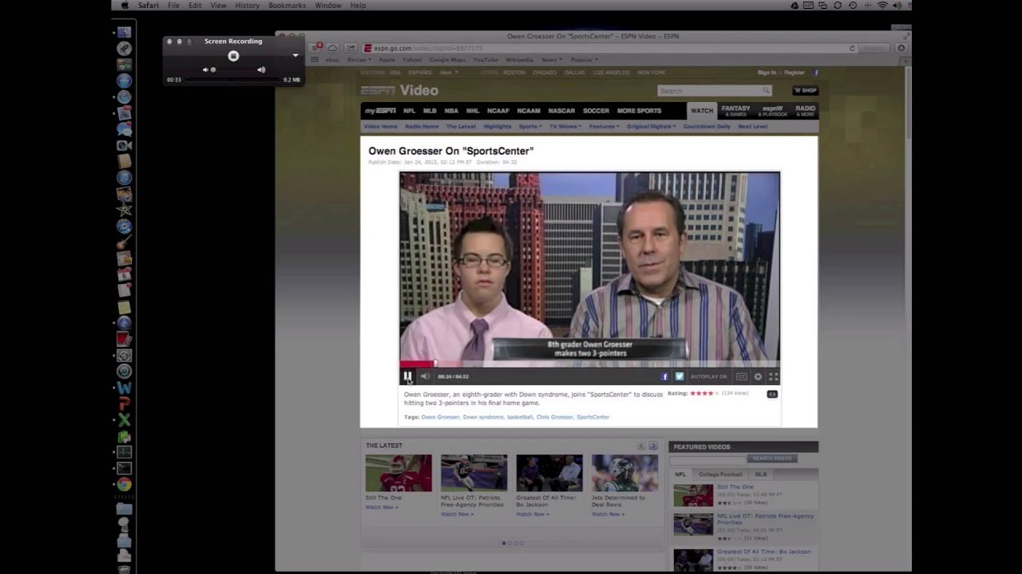Screen dimensions: 1022x574
Task: Select College Football featured tab
Action: click(720, 474)
